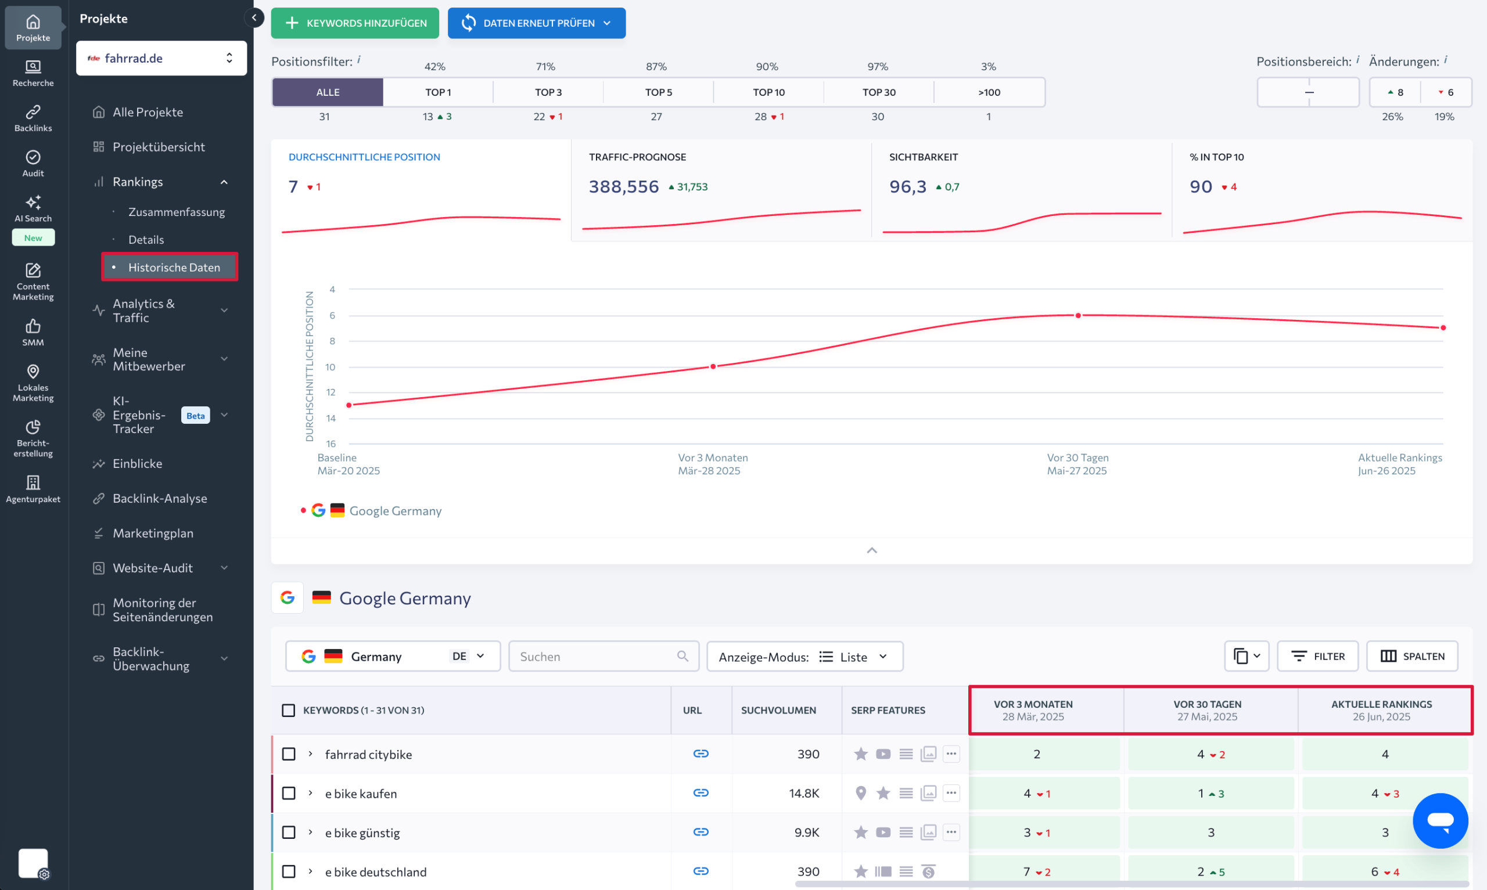This screenshot has height=890, width=1487.
Task: Expand the fahrrad citybike keyword row
Action: coord(310,753)
